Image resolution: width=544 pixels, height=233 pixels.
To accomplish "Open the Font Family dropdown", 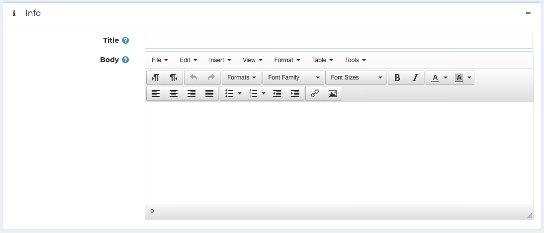I will tap(293, 78).
